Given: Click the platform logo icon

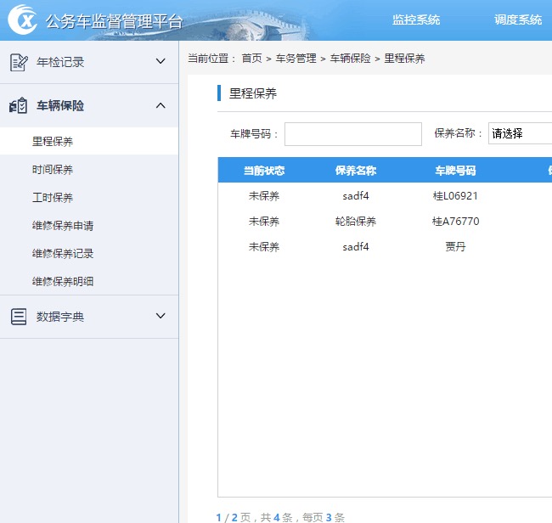Looking at the screenshot, I should click(22, 20).
